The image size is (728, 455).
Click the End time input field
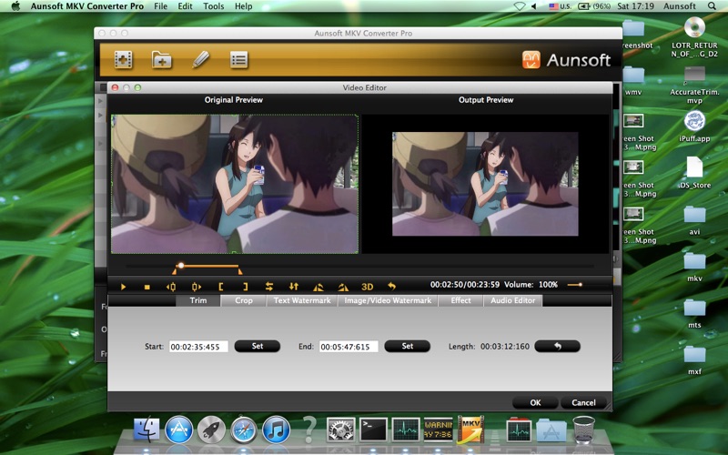pyautogui.click(x=349, y=347)
